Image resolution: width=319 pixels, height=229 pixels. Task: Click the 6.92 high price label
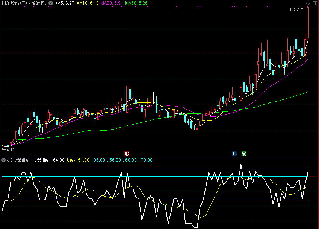click(294, 9)
